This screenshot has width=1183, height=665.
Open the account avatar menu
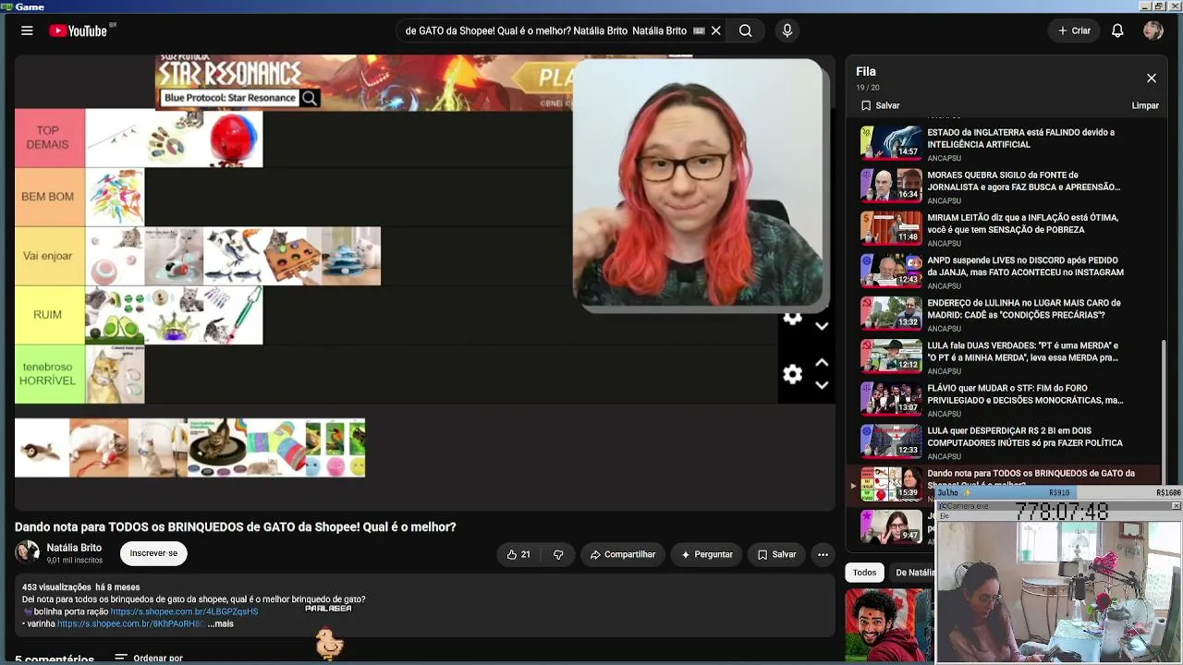(x=1153, y=30)
